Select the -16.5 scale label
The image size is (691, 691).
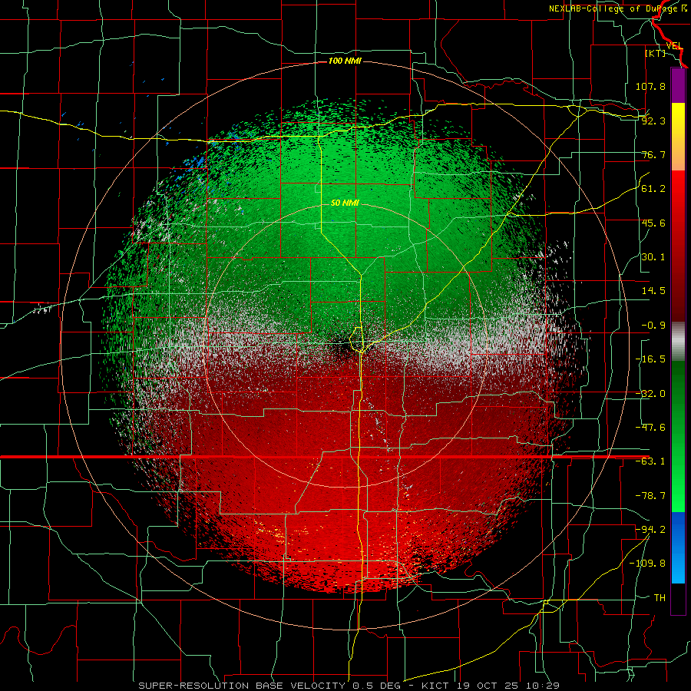(x=650, y=359)
